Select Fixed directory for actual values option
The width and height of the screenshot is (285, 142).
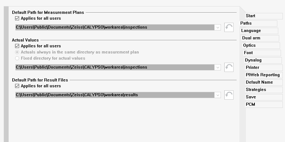point(17,58)
